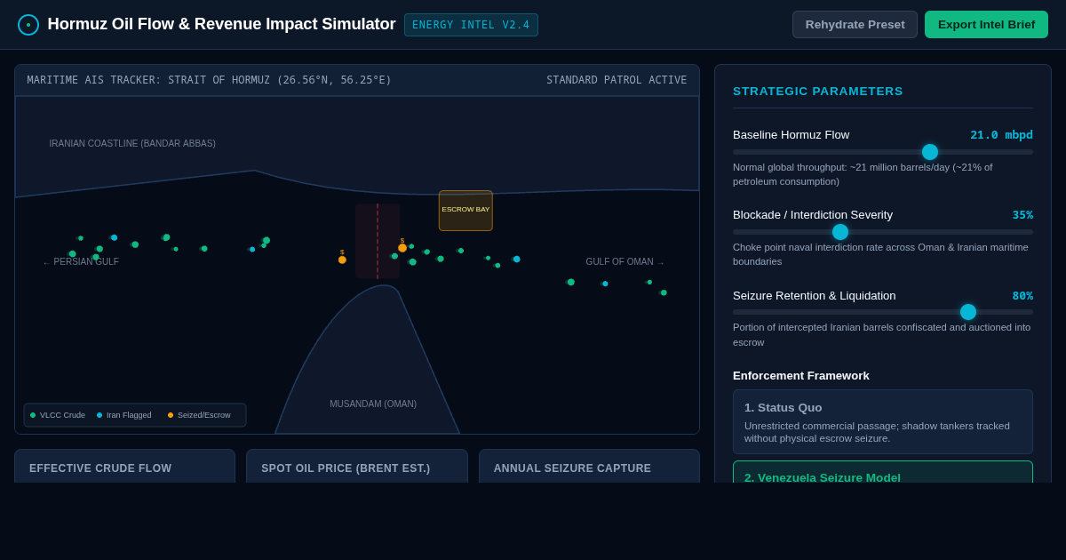
Task: Click the circular simulator logo icon
Action: point(28,25)
